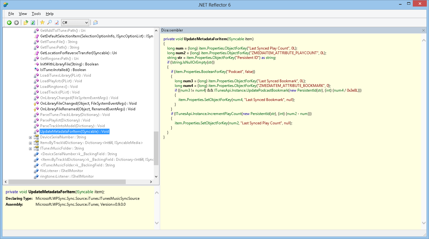Refresh the assembly list from toolbar
429x239 pixels.
coord(33,22)
